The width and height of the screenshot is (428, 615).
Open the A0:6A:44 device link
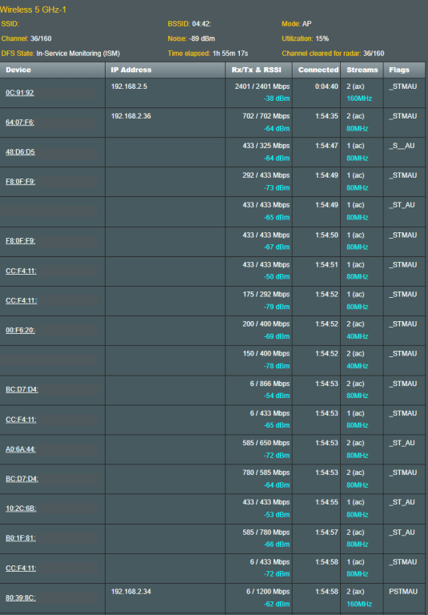tap(21, 449)
